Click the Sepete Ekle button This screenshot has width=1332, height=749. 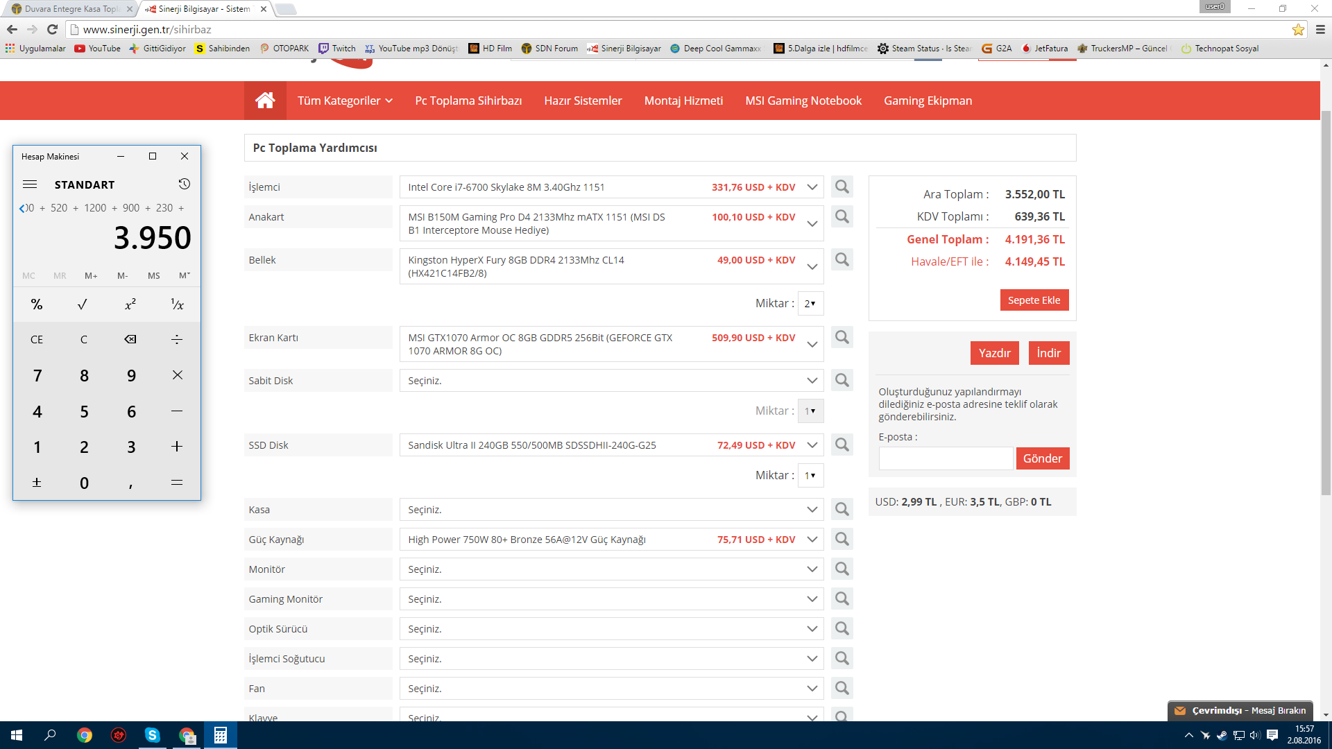tap(1034, 300)
